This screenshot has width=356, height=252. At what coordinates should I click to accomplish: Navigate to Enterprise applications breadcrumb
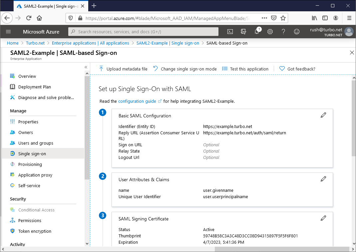(90, 43)
